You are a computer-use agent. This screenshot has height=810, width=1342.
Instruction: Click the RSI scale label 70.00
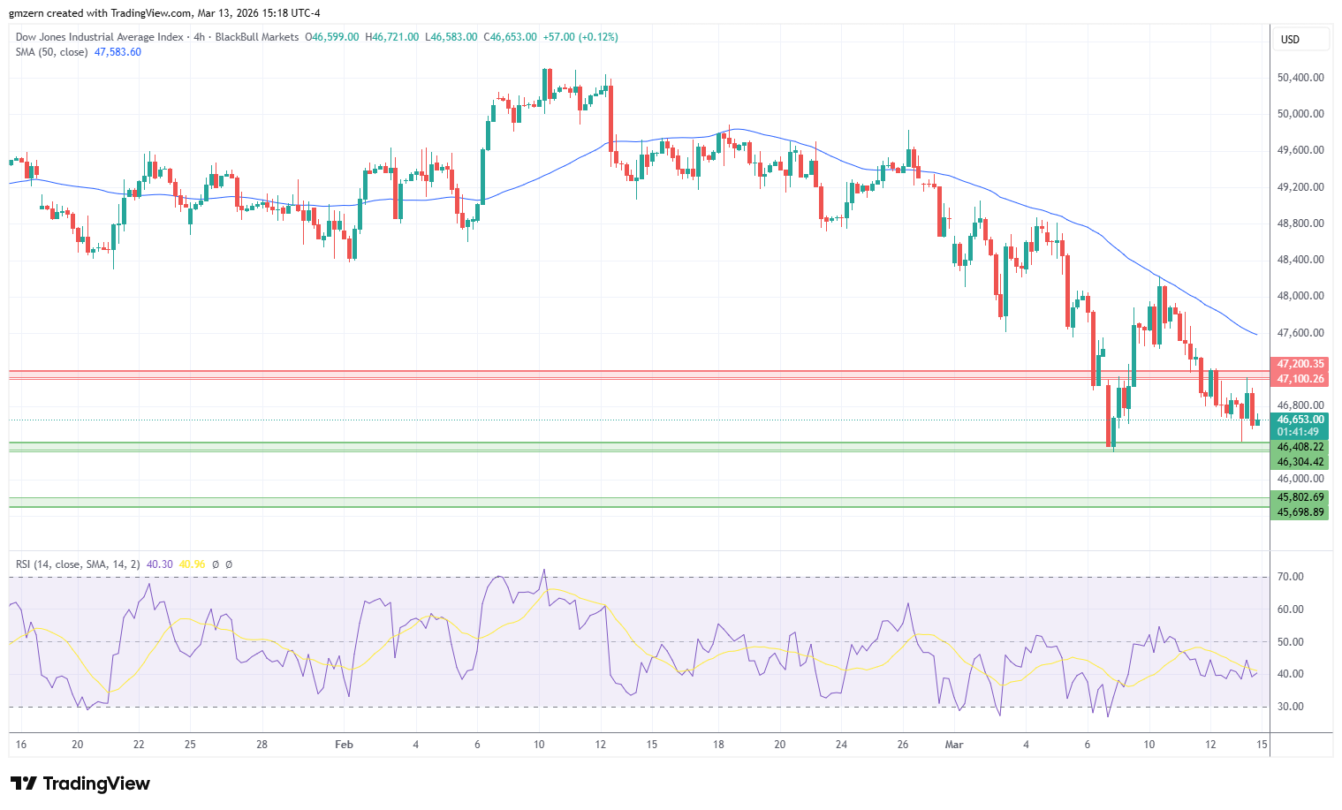point(1291,577)
